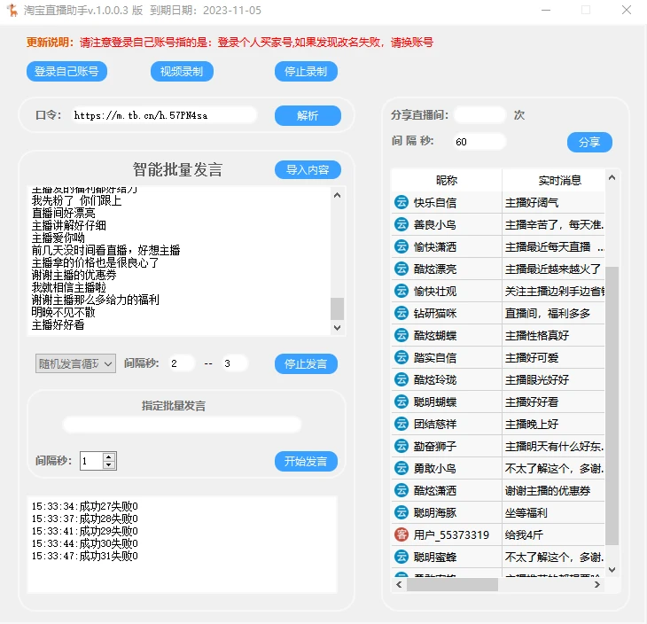
Task: Click the cloud icon beside 聪明海豚
Action: 401,512
